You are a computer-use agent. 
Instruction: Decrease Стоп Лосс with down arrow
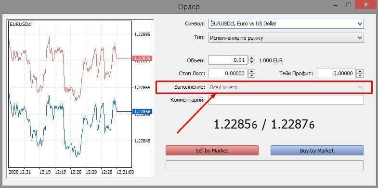click(x=252, y=76)
